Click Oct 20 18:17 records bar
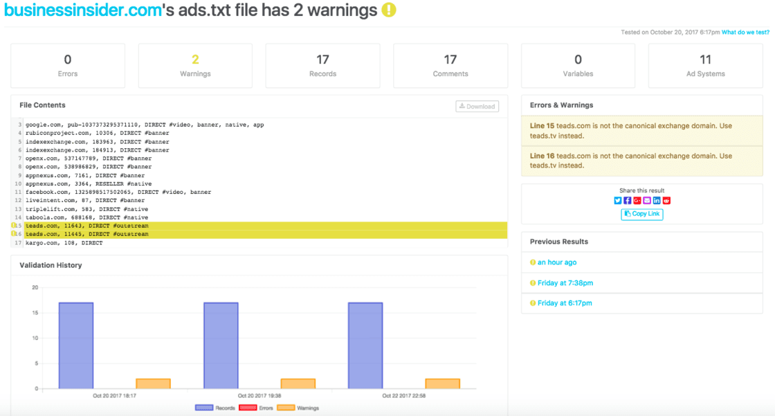This screenshot has height=416, width=775. 76,345
